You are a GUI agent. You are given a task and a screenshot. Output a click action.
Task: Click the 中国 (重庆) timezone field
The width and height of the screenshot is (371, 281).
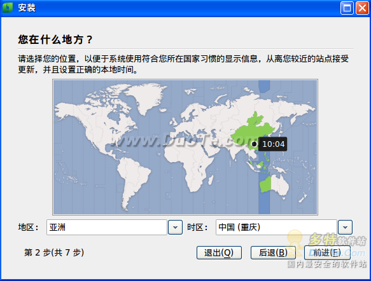point(276,228)
